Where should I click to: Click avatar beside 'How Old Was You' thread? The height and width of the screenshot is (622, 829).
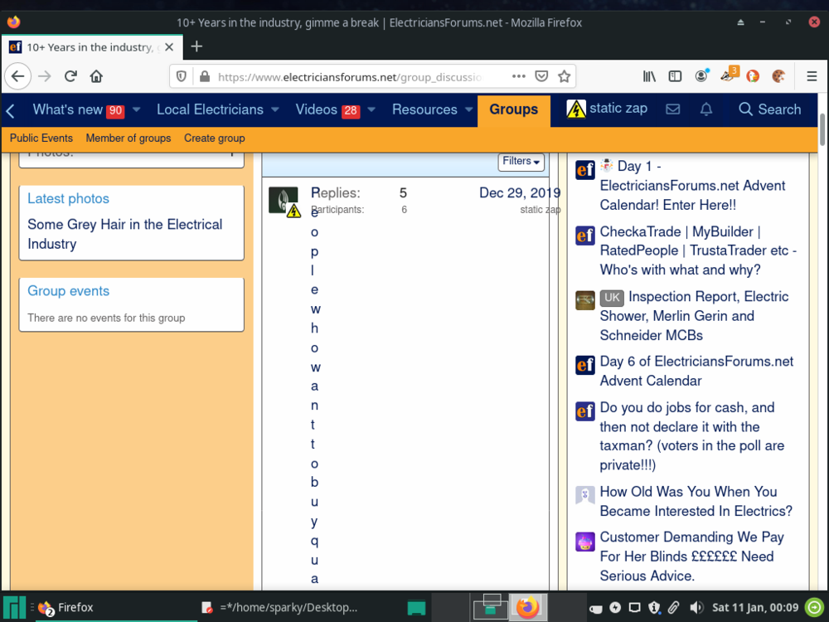coord(584,495)
